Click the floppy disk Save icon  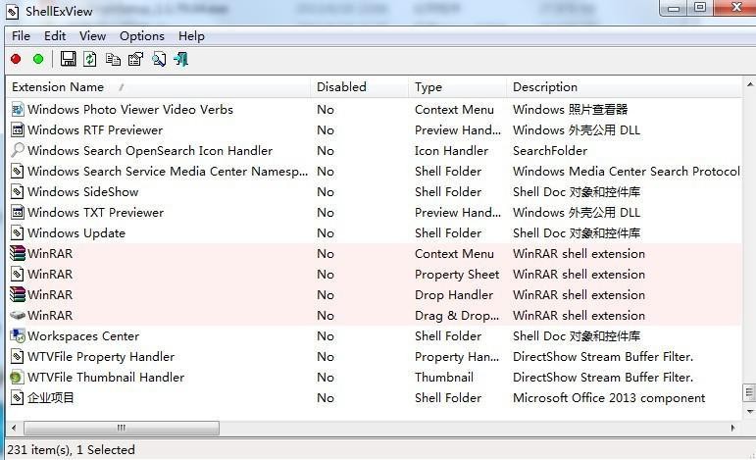coord(68,59)
